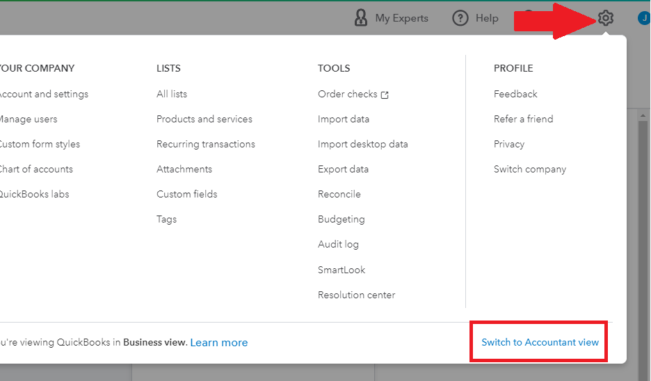Open the Reconcile tool
The image size is (651, 381).
[x=339, y=194]
